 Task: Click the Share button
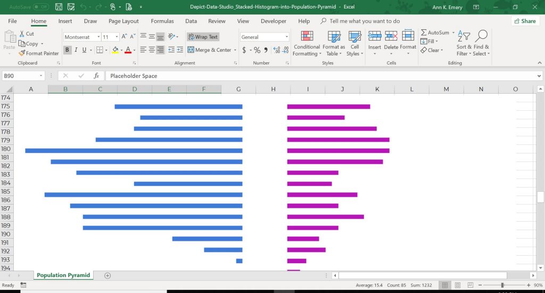[x=525, y=21]
